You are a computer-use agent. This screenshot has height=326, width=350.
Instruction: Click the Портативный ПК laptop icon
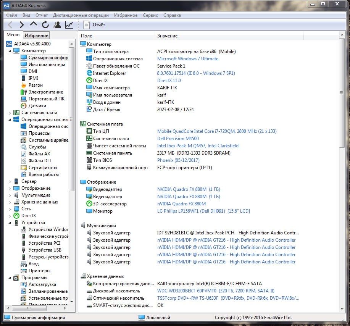coord(23,99)
